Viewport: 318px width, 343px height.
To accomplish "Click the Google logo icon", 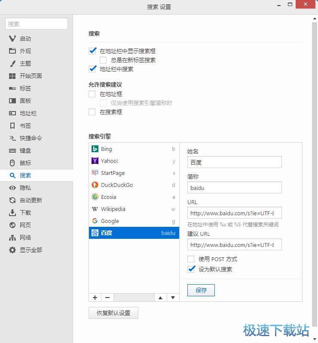I will (x=95, y=221).
